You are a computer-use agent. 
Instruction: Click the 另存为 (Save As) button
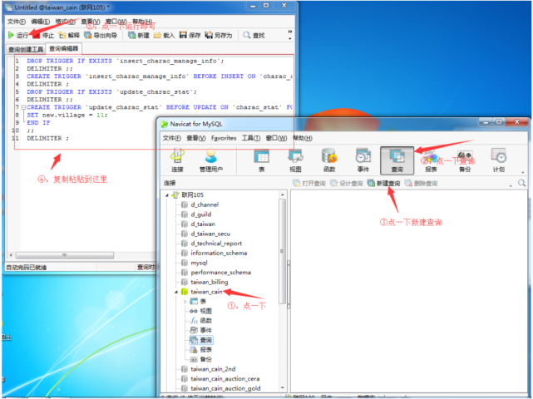(218, 36)
